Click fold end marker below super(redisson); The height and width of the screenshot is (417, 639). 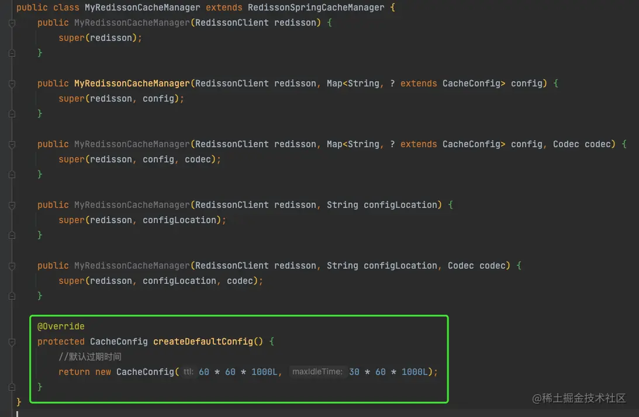[12, 53]
